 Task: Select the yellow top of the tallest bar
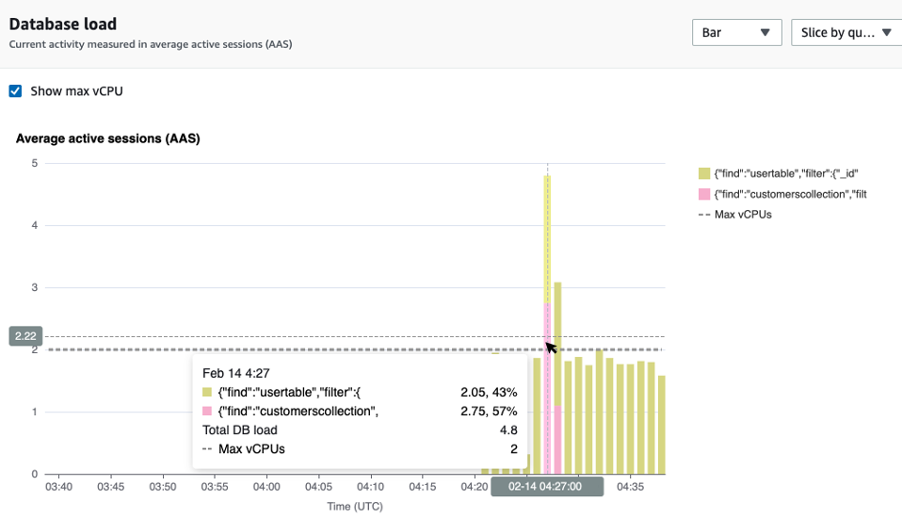pyautogui.click(x=547, y=235)
